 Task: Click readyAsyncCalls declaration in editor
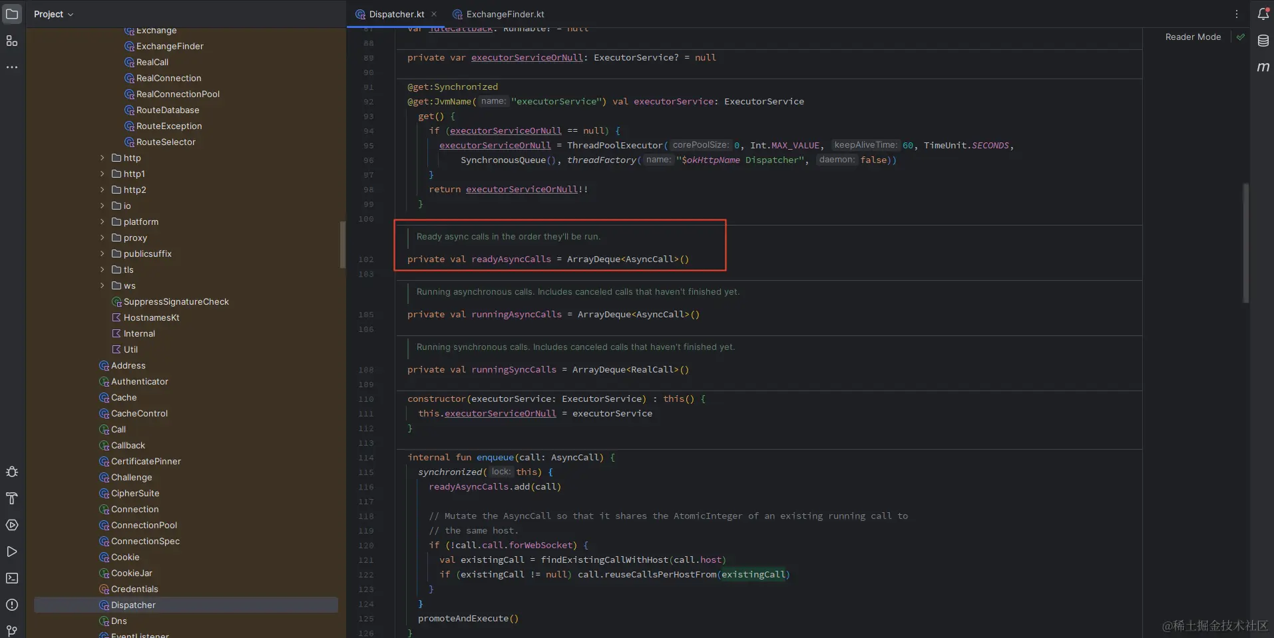(x=511, y=259)
